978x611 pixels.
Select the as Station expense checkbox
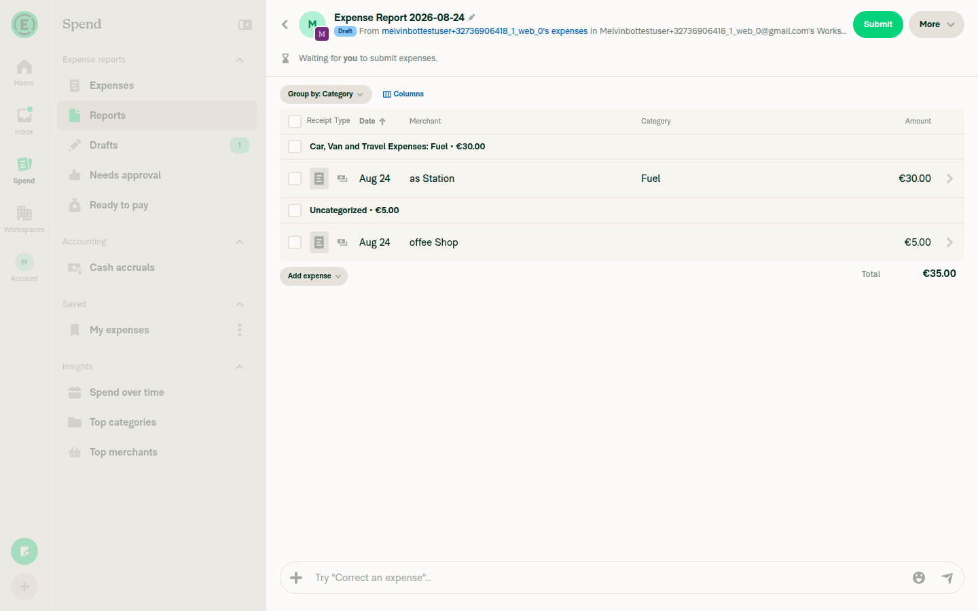point(295,179)
